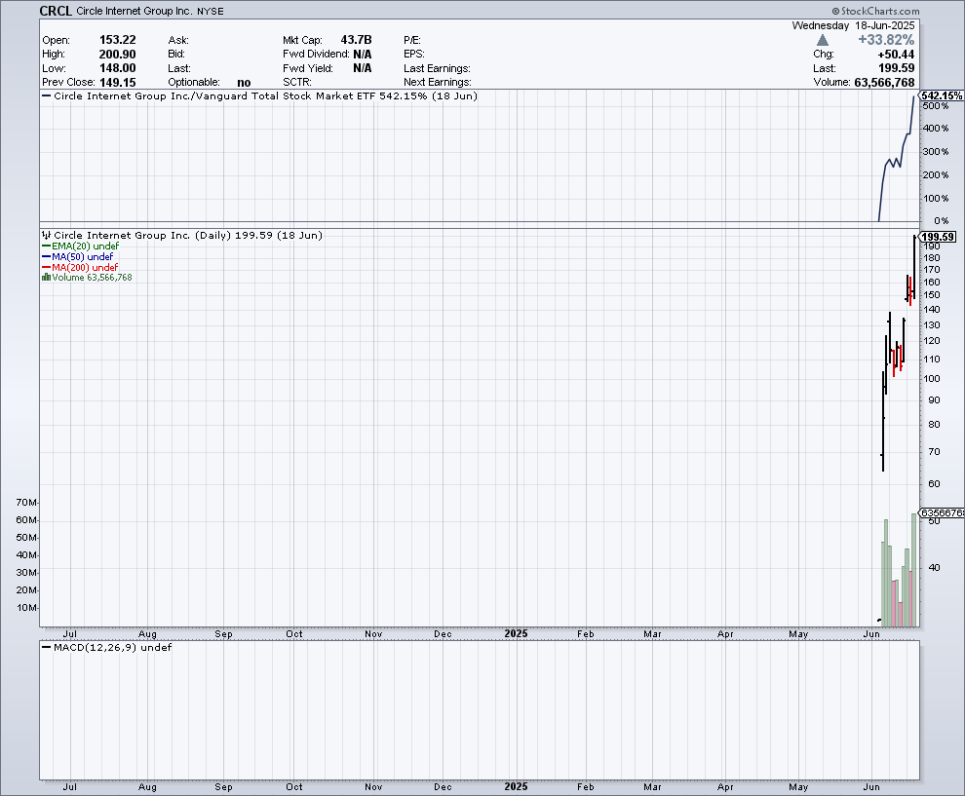Viewport: 965px width, 796px height.
Task: Click the volume bars icon in the legend
Action: [x=46, y=278]
